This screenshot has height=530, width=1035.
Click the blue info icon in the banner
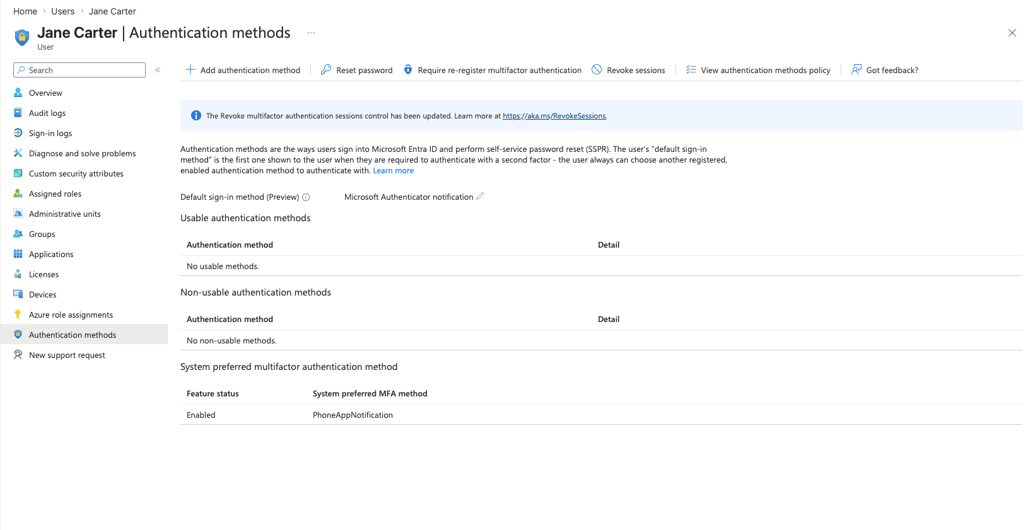[196, 115]
